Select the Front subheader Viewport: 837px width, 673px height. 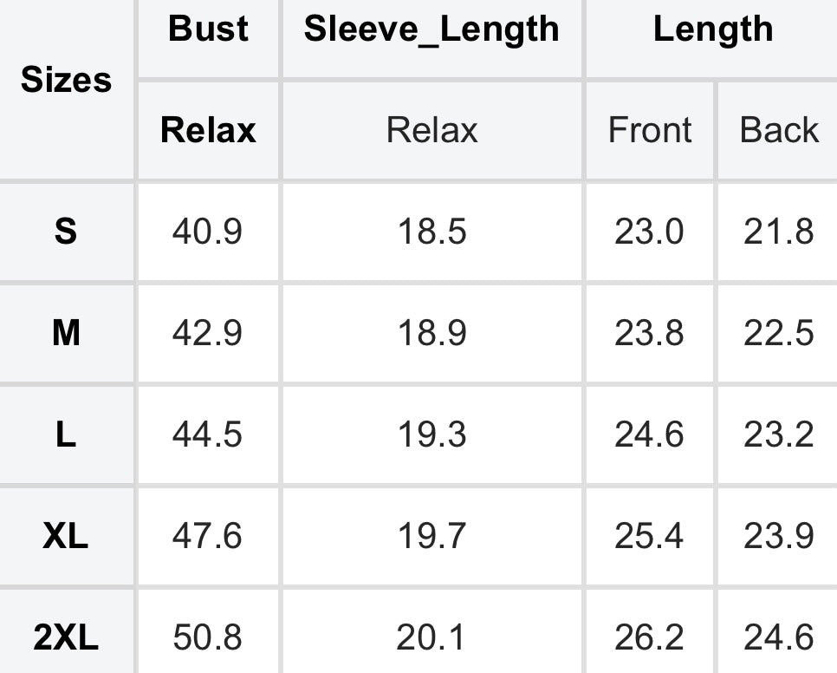coord(650,130)
